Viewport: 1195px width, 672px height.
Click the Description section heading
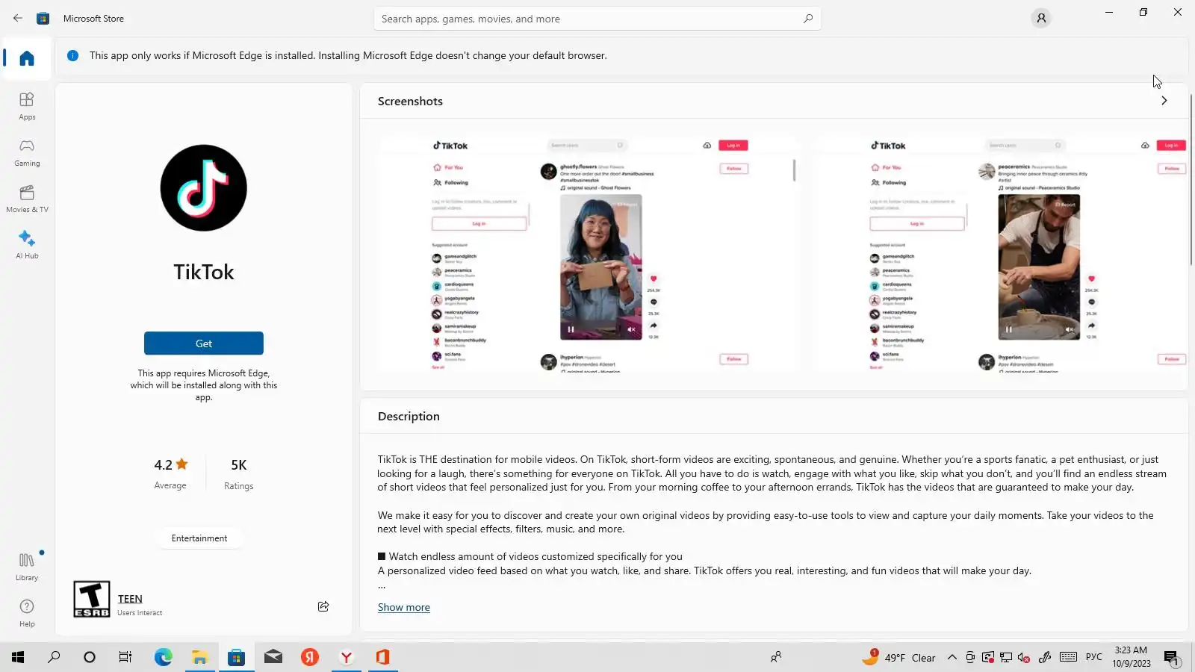[409, 417]
